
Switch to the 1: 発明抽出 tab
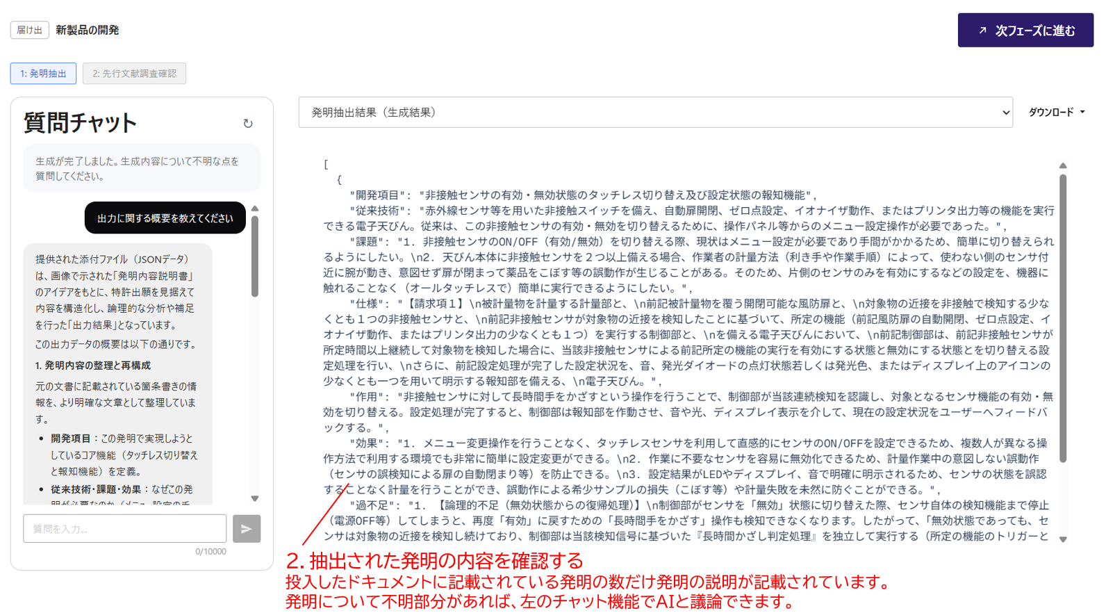[43, 74]
